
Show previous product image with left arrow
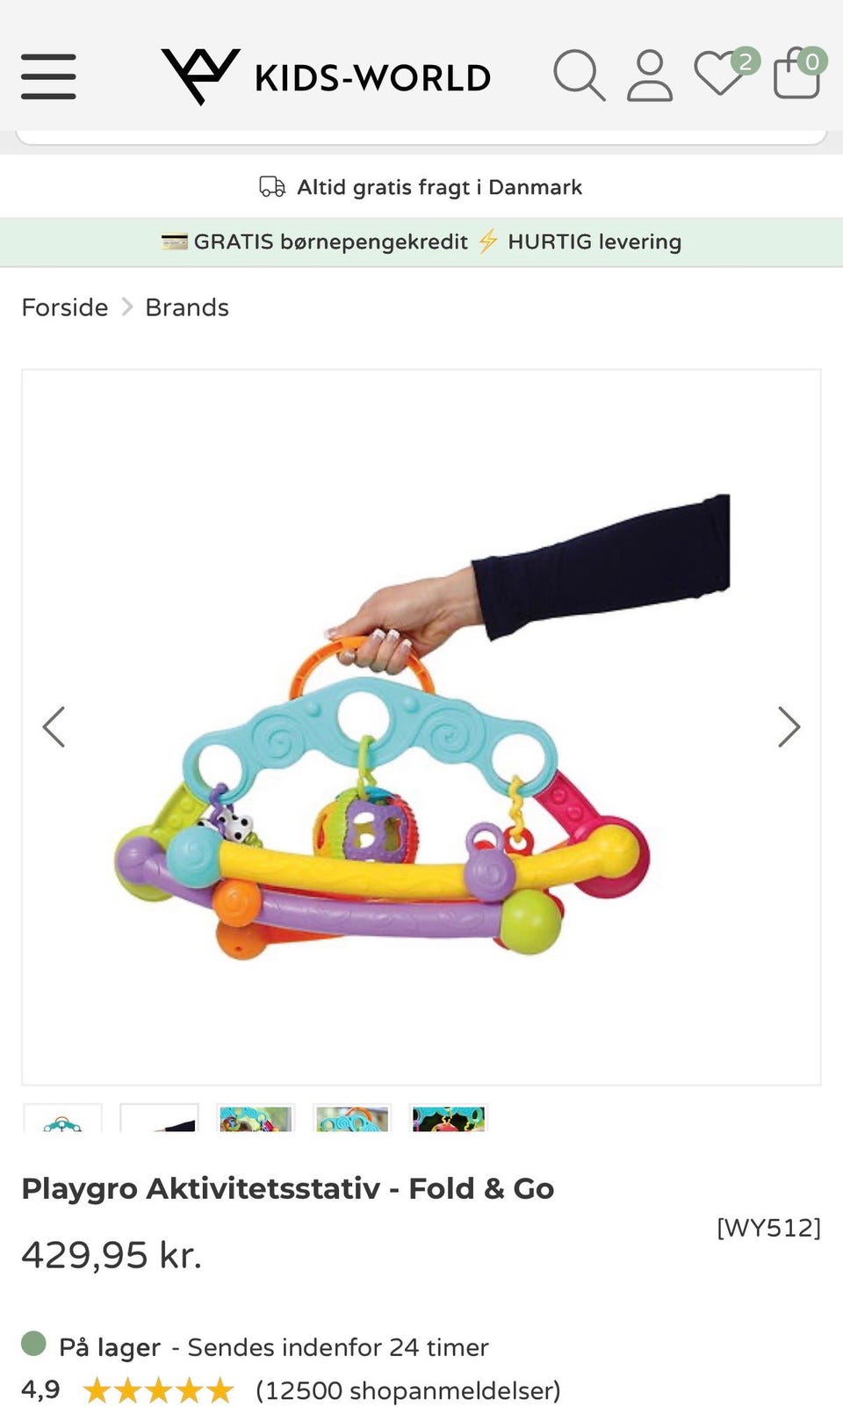(54, 727)
